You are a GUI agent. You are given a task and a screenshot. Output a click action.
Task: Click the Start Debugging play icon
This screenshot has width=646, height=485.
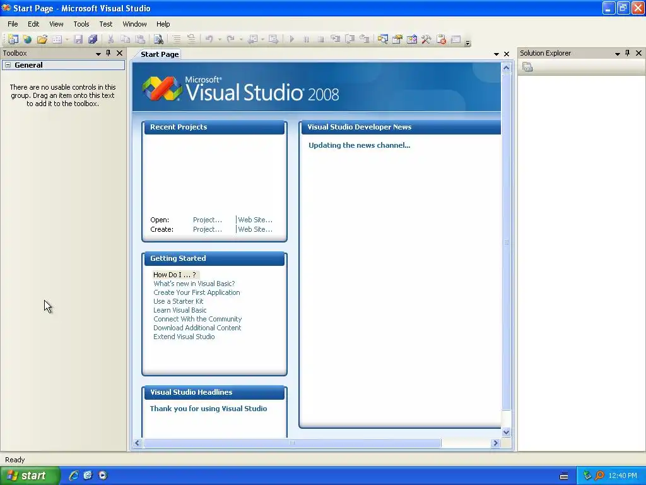click(291, 39)
